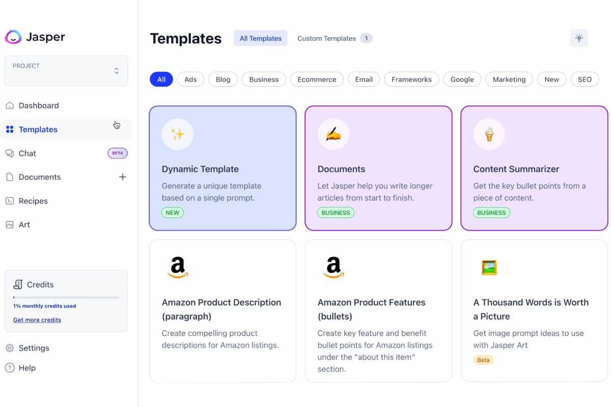The width and height of the screenshot is (611, 407).
Task: Filter templates by Business
Action: pyautogui.click(x=264, y=79)
